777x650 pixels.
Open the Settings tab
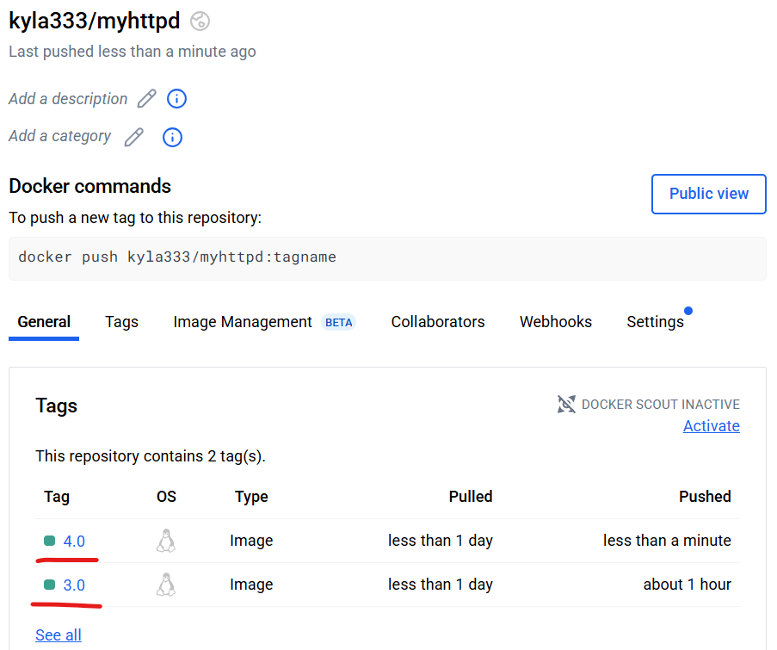[655, 322]
